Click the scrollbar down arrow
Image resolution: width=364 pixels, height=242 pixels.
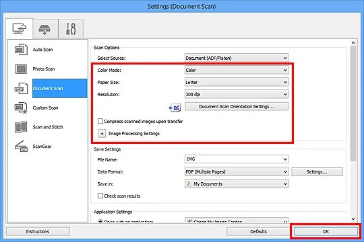353,218
